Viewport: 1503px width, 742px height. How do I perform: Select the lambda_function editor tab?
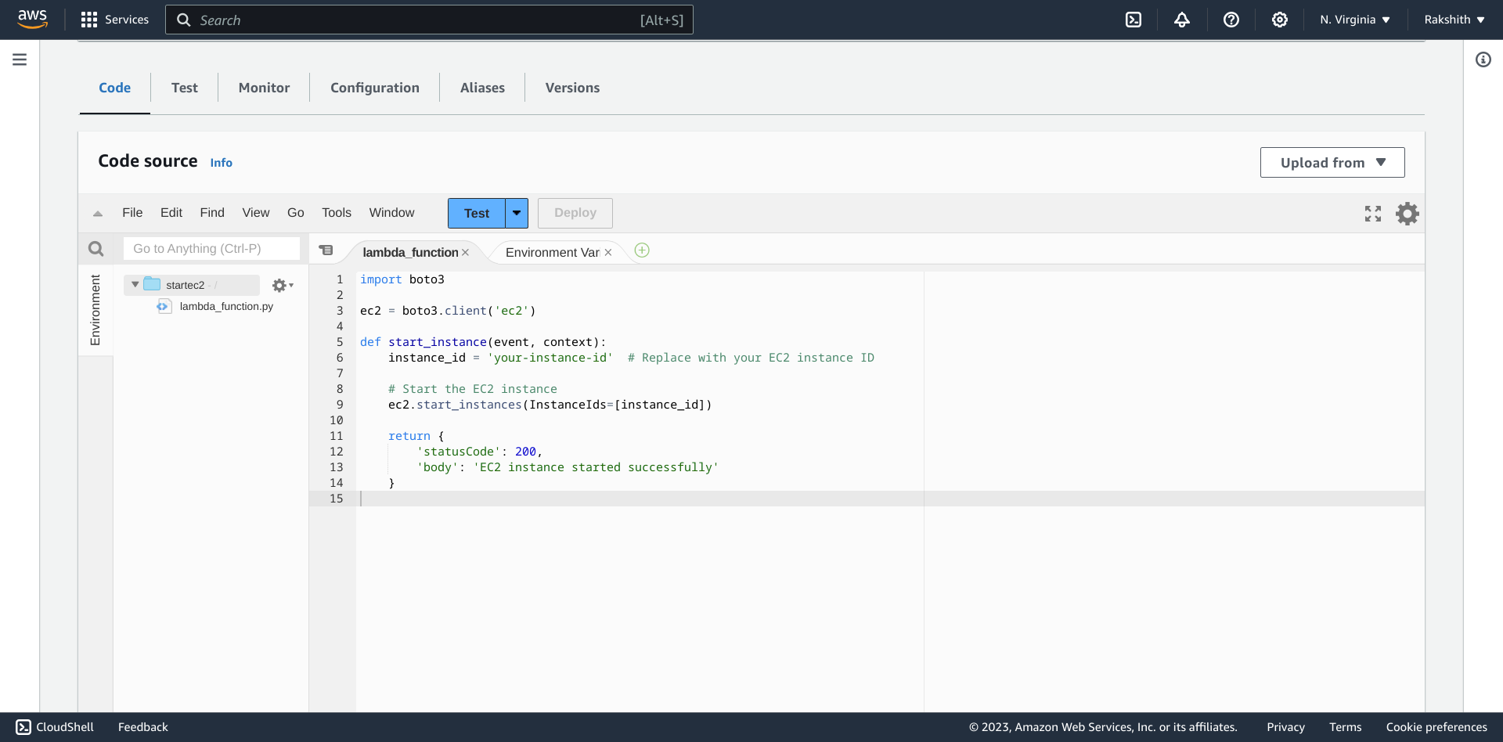pyautogui.click(x=410, y=252)
